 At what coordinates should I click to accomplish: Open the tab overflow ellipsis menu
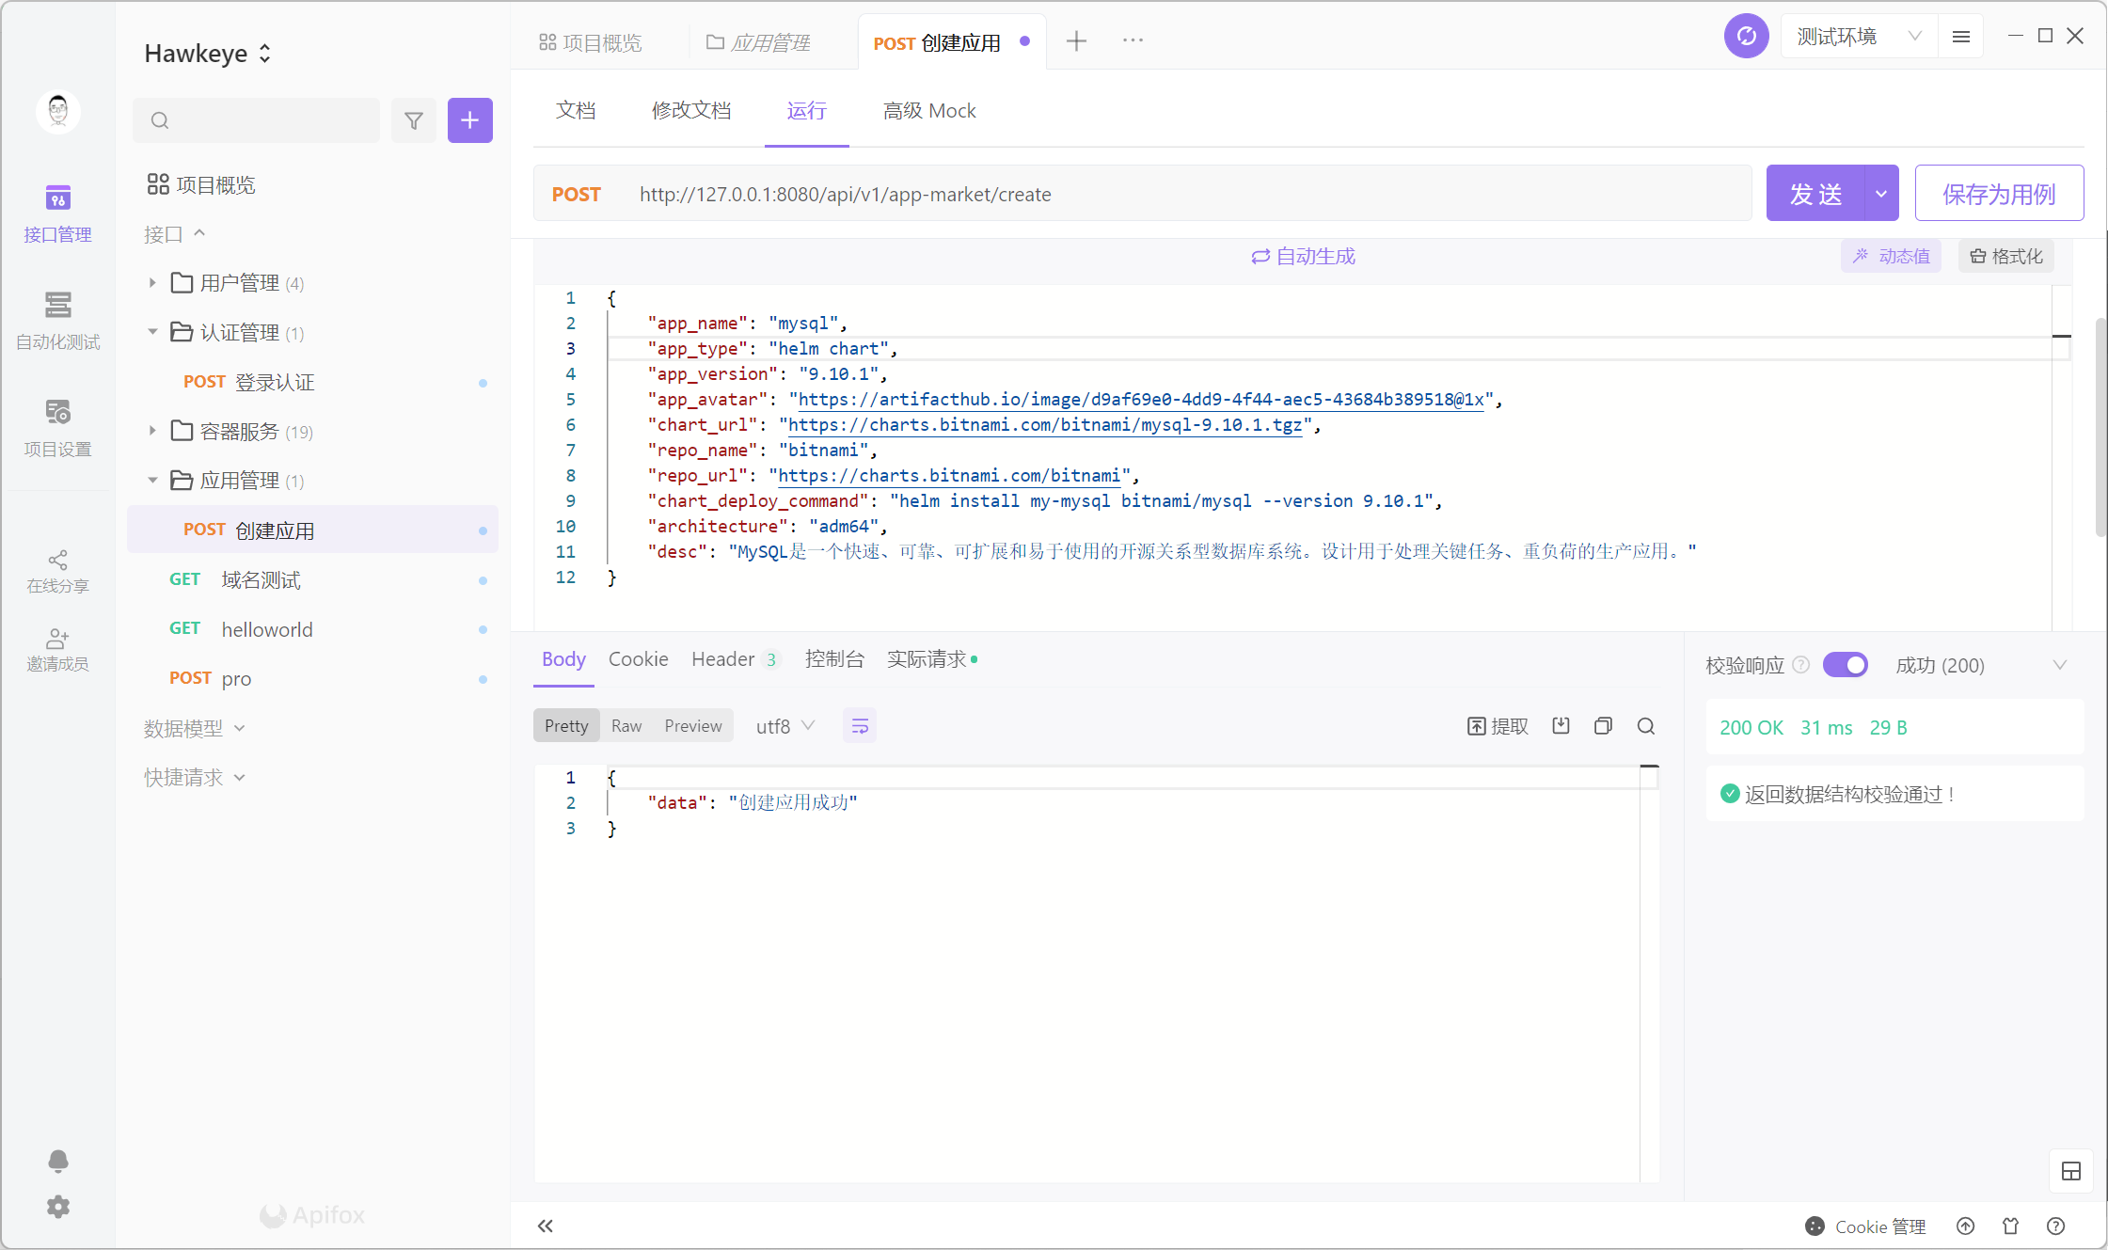point(1133,40)
